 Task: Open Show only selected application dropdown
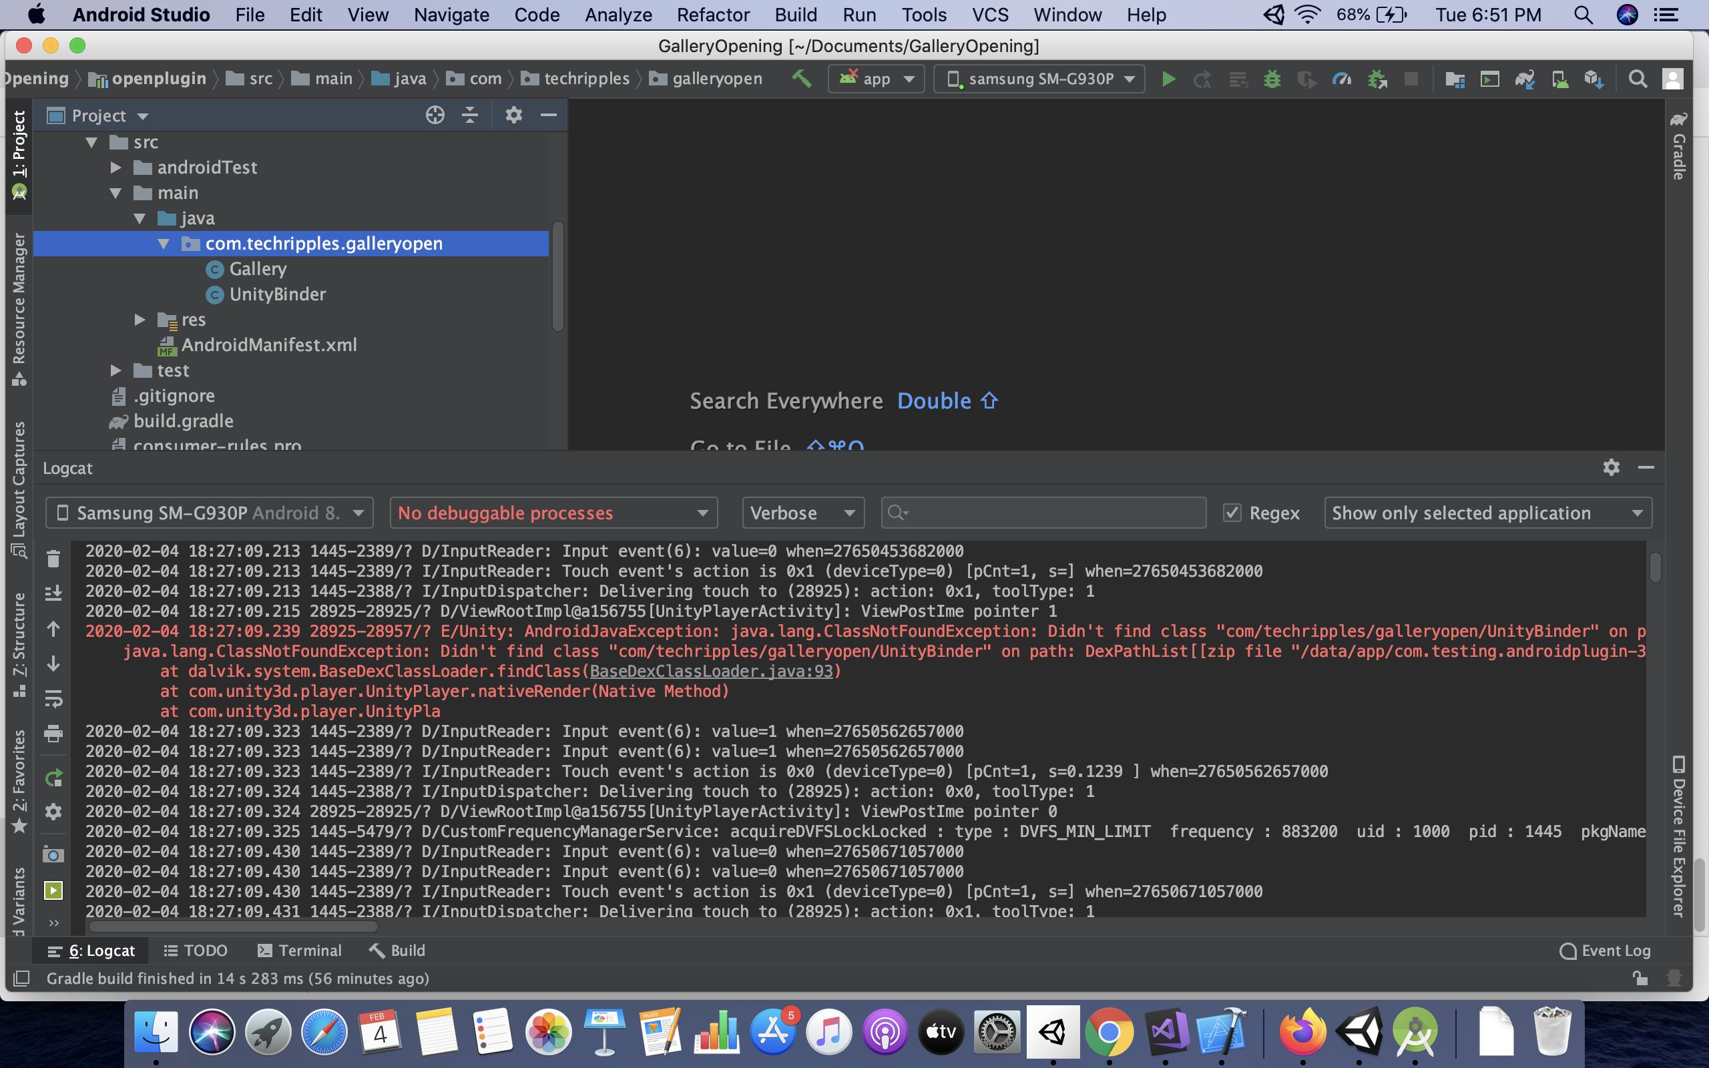click(x=1488, y=513)
